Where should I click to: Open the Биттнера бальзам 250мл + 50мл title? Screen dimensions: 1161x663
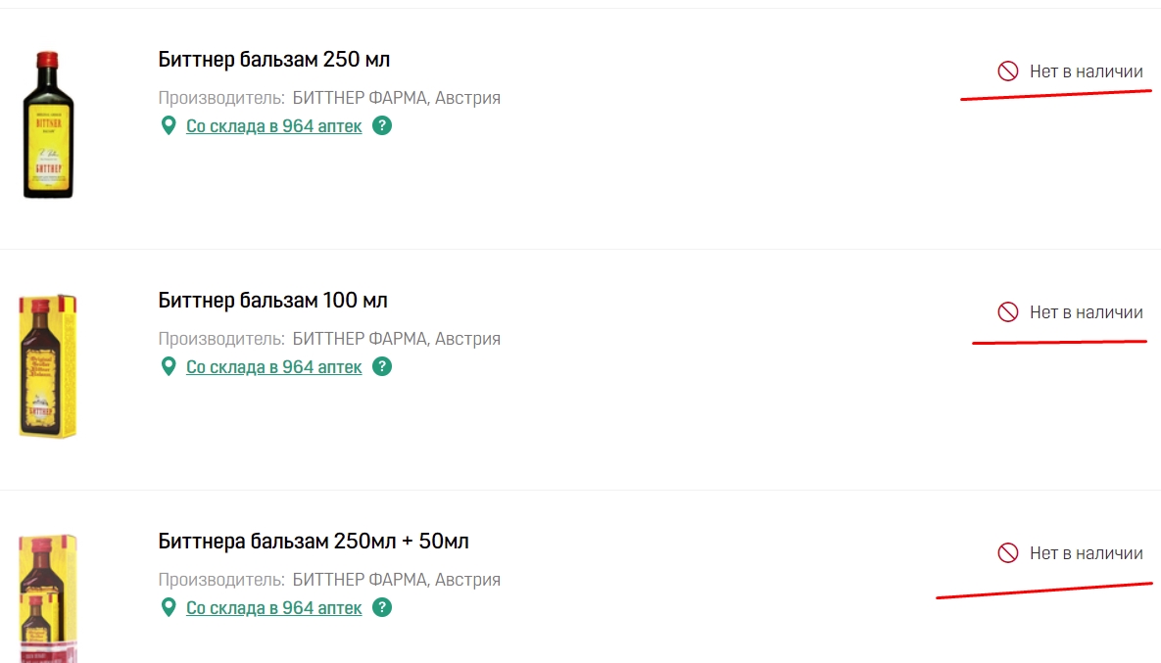pyautogui.click(x=314, y=541)
